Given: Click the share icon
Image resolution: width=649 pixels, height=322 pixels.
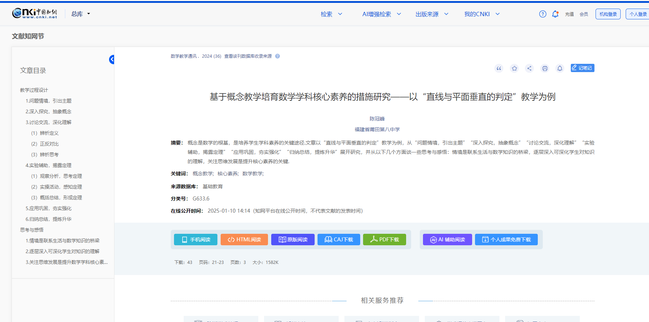Looking at the screenshot, I should coord(530,68).
